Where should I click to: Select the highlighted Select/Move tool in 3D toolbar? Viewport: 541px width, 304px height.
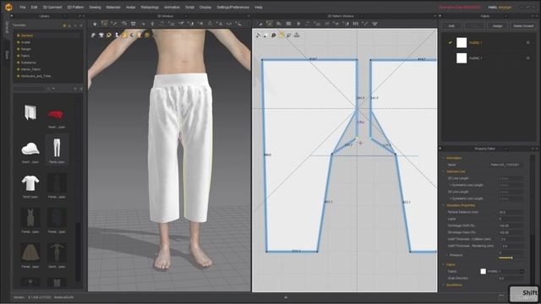pyautogui.click(x=104, y=24)
